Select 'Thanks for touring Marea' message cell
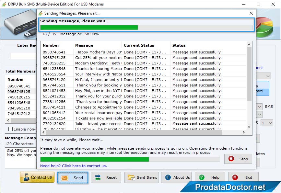 tap(98, 69)
